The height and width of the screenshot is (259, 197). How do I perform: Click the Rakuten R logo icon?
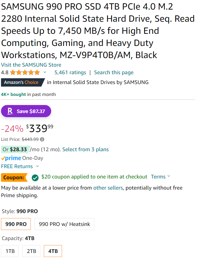click(10, 111)
